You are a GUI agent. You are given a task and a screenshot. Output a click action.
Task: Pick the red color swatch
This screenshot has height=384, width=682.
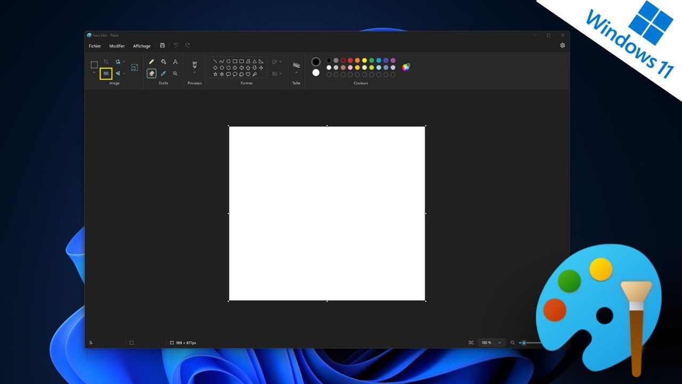coord(350,60)
